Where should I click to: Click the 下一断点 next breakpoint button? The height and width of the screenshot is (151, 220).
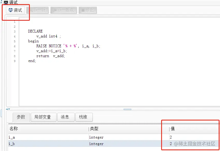coord(63,10)
